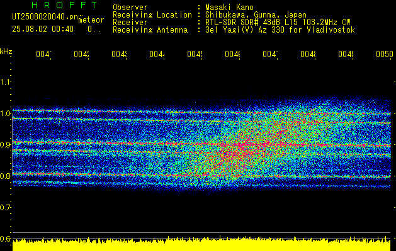This screenshot has width=396, height=251.
Task: Click the 1.1 kHz axis tick label
Action: point(6,82)
